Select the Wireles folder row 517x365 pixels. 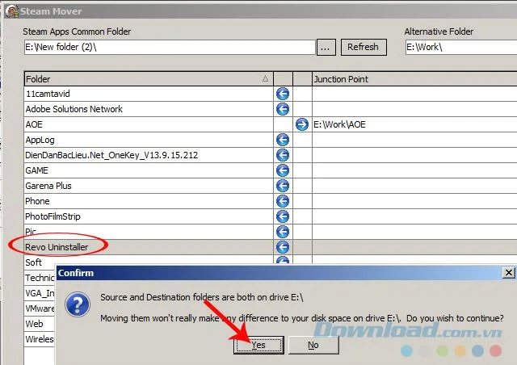40,339
